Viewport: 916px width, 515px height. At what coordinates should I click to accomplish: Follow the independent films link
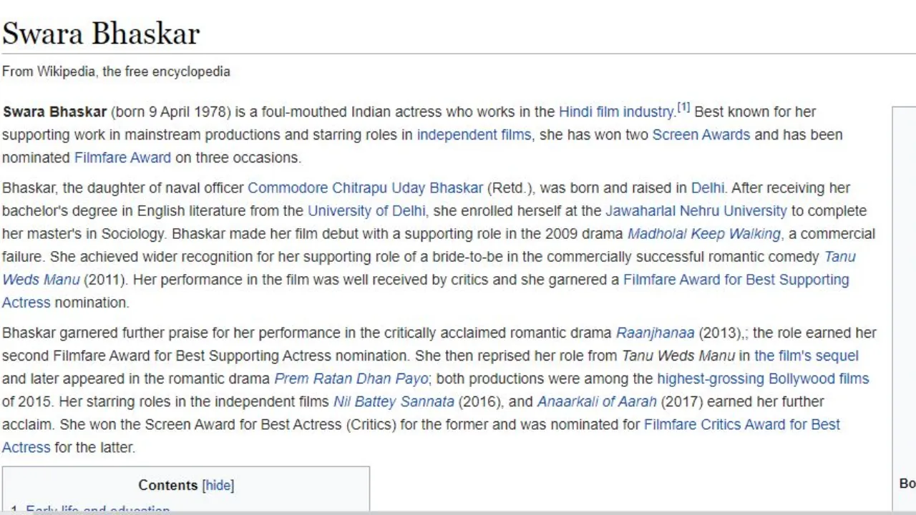[x=474, y=134]
